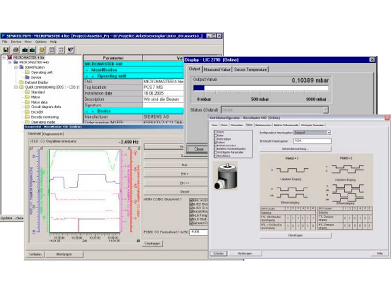Collapse the Identification tree node
The width and height of the screenshot is (391, 293).
(x=16, y=67)
